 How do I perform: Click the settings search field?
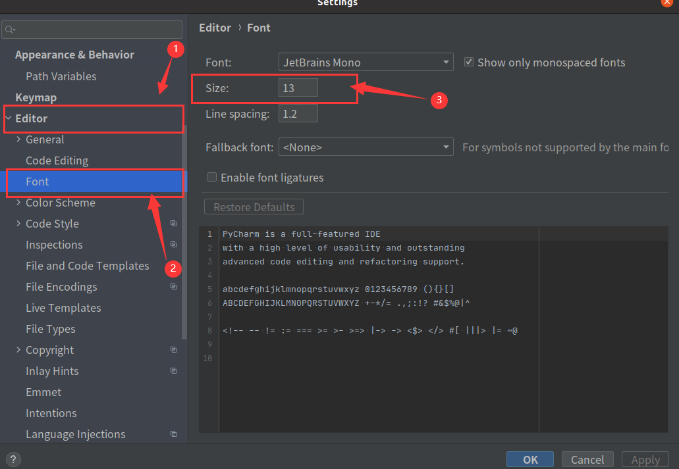pos(92,30)
